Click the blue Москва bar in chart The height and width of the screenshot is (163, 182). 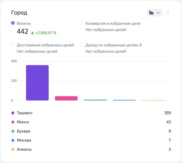coord(124,100)
